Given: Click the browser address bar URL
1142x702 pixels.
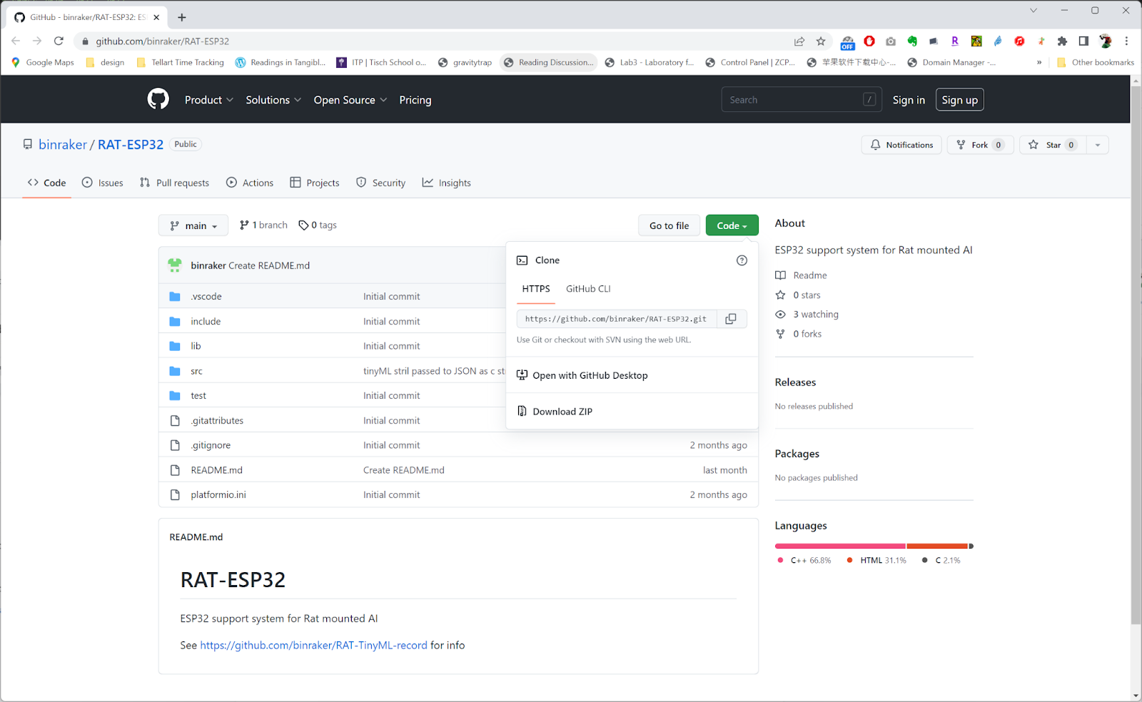Looking at the screenshot, I should point(163,41).
